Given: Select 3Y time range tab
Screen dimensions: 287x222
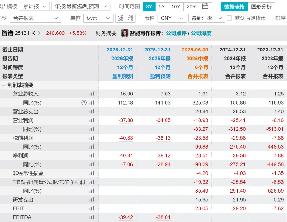Looking at the screenshot, I should click(149, 7).
